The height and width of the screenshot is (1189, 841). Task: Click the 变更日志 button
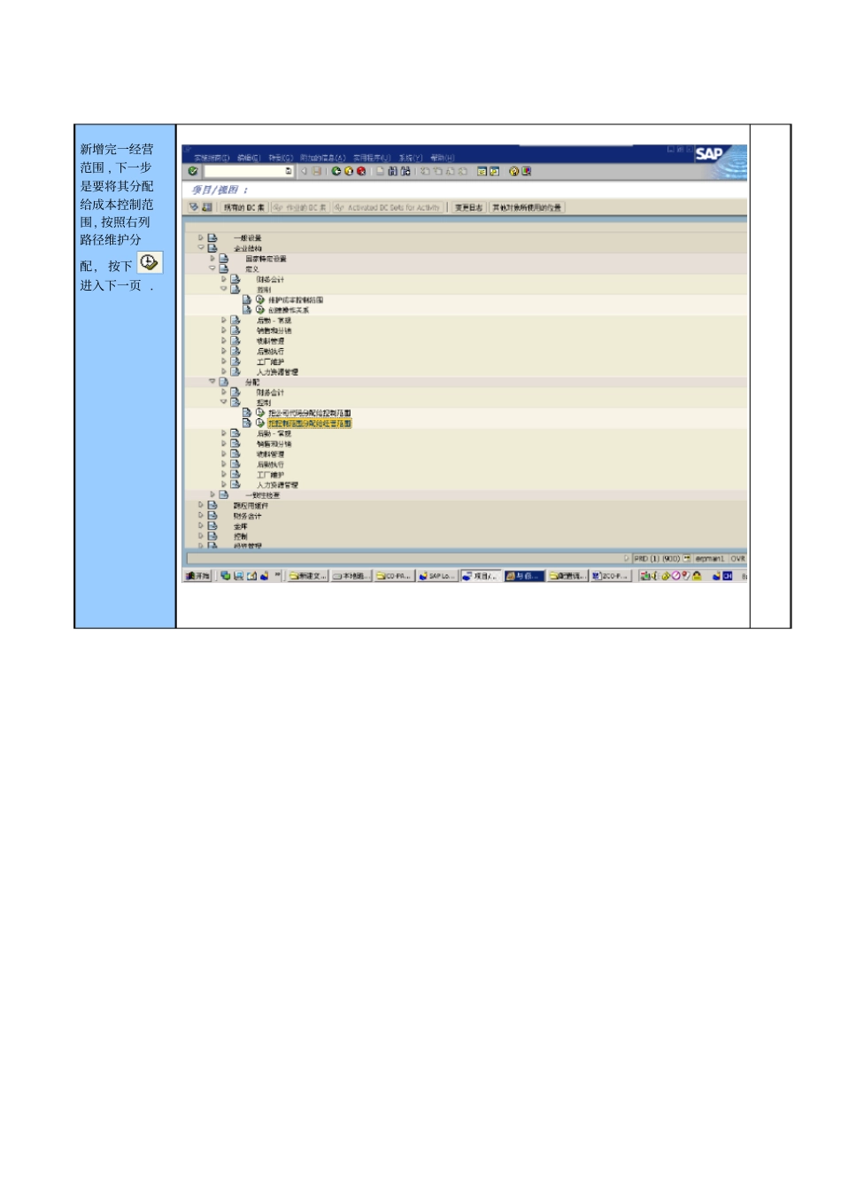pos(469,207)
